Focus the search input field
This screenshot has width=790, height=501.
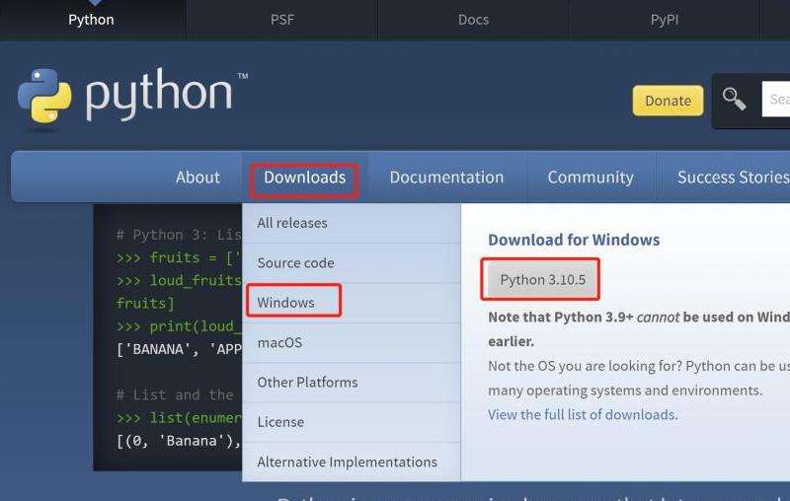point(776,99)
